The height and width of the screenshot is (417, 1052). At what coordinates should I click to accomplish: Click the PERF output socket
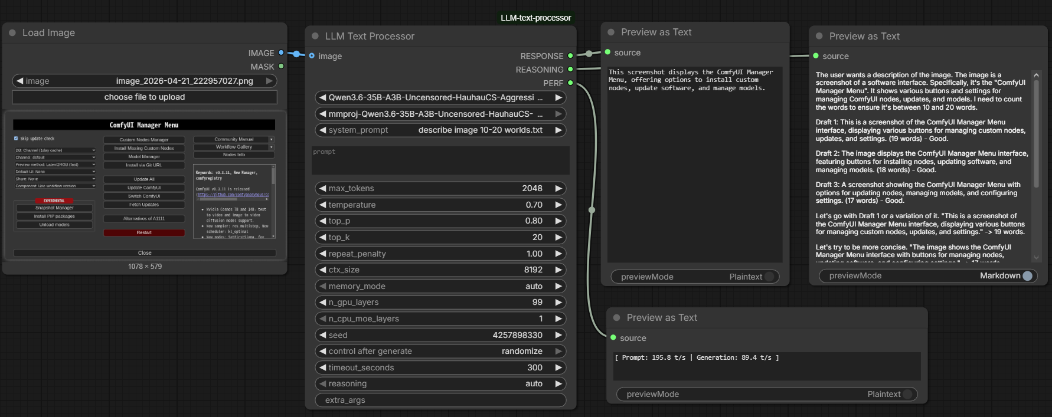click(x=570, y=83)
